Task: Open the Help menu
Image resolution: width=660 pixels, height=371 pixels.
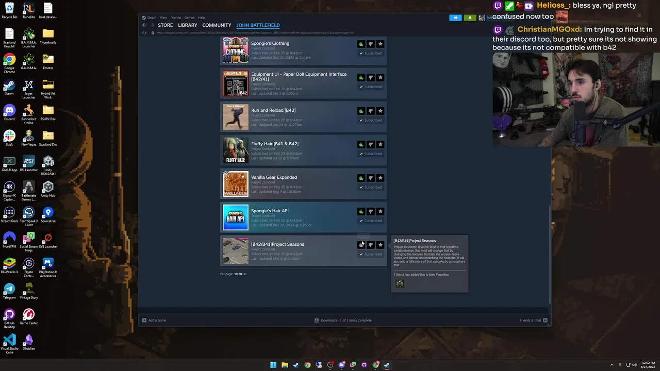Action: pos(202,18)
